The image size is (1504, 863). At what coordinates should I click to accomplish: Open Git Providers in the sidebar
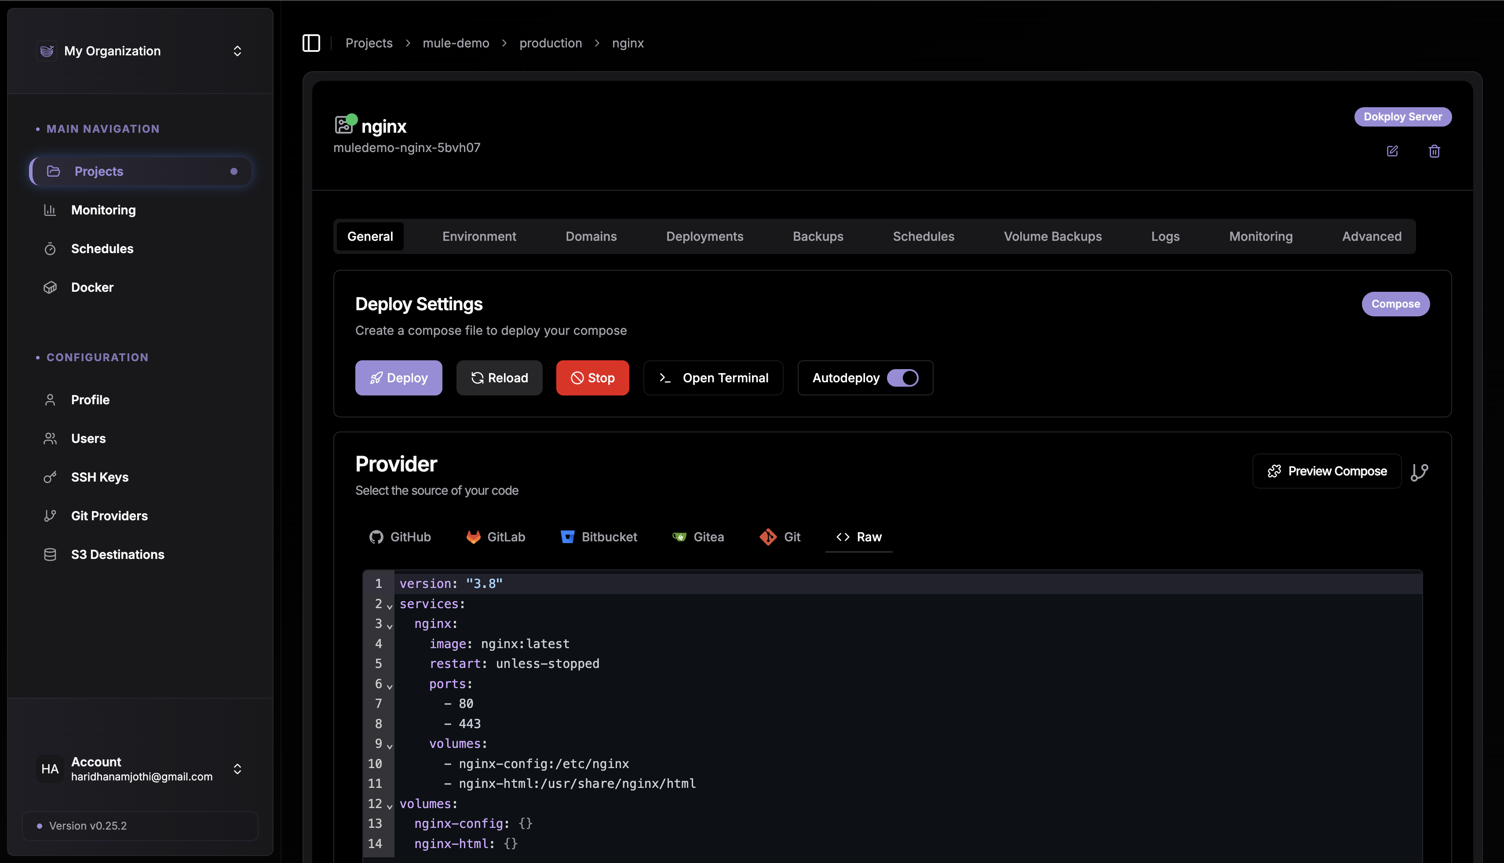(140, 516)
